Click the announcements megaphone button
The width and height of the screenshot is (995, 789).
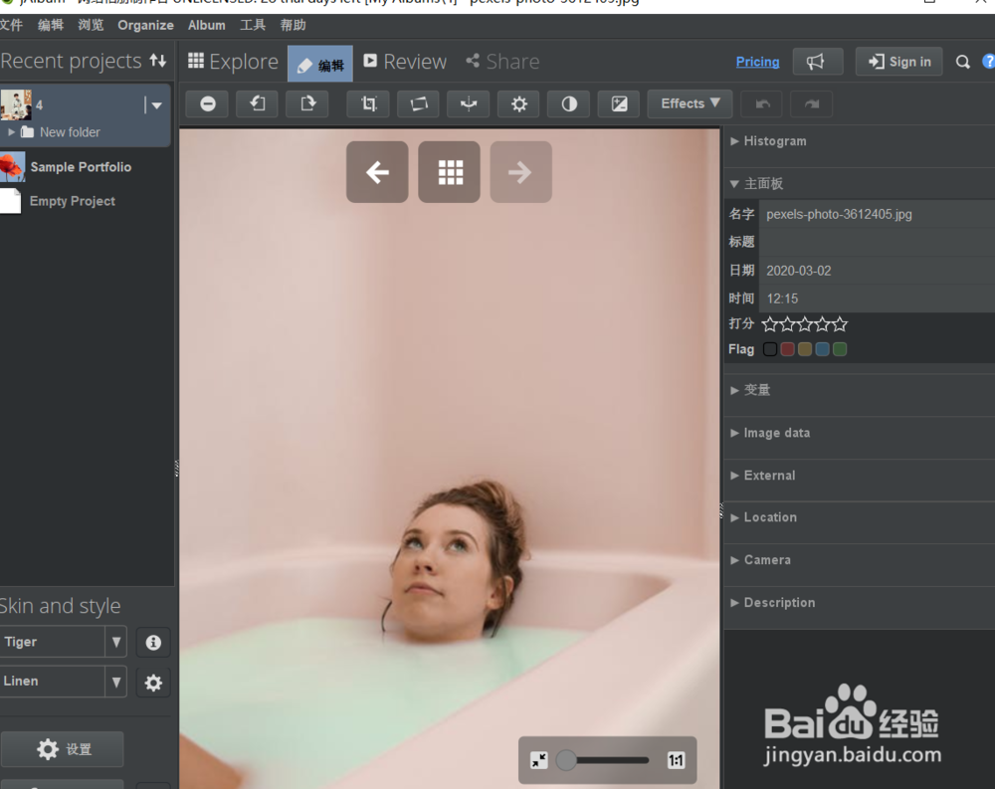pyautogui.click(x=818, y=62)
